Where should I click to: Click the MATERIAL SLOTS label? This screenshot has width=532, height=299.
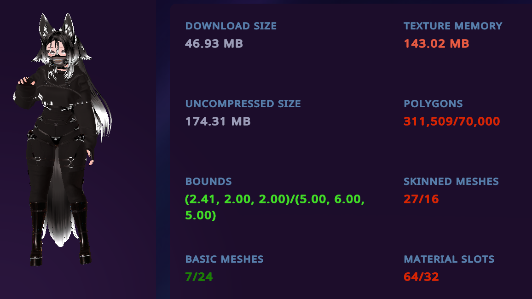click(449, 259)
